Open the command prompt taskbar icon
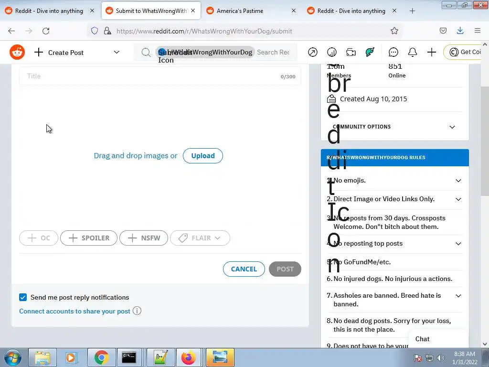Screen dimensions: 489x367 pos(129,357)
